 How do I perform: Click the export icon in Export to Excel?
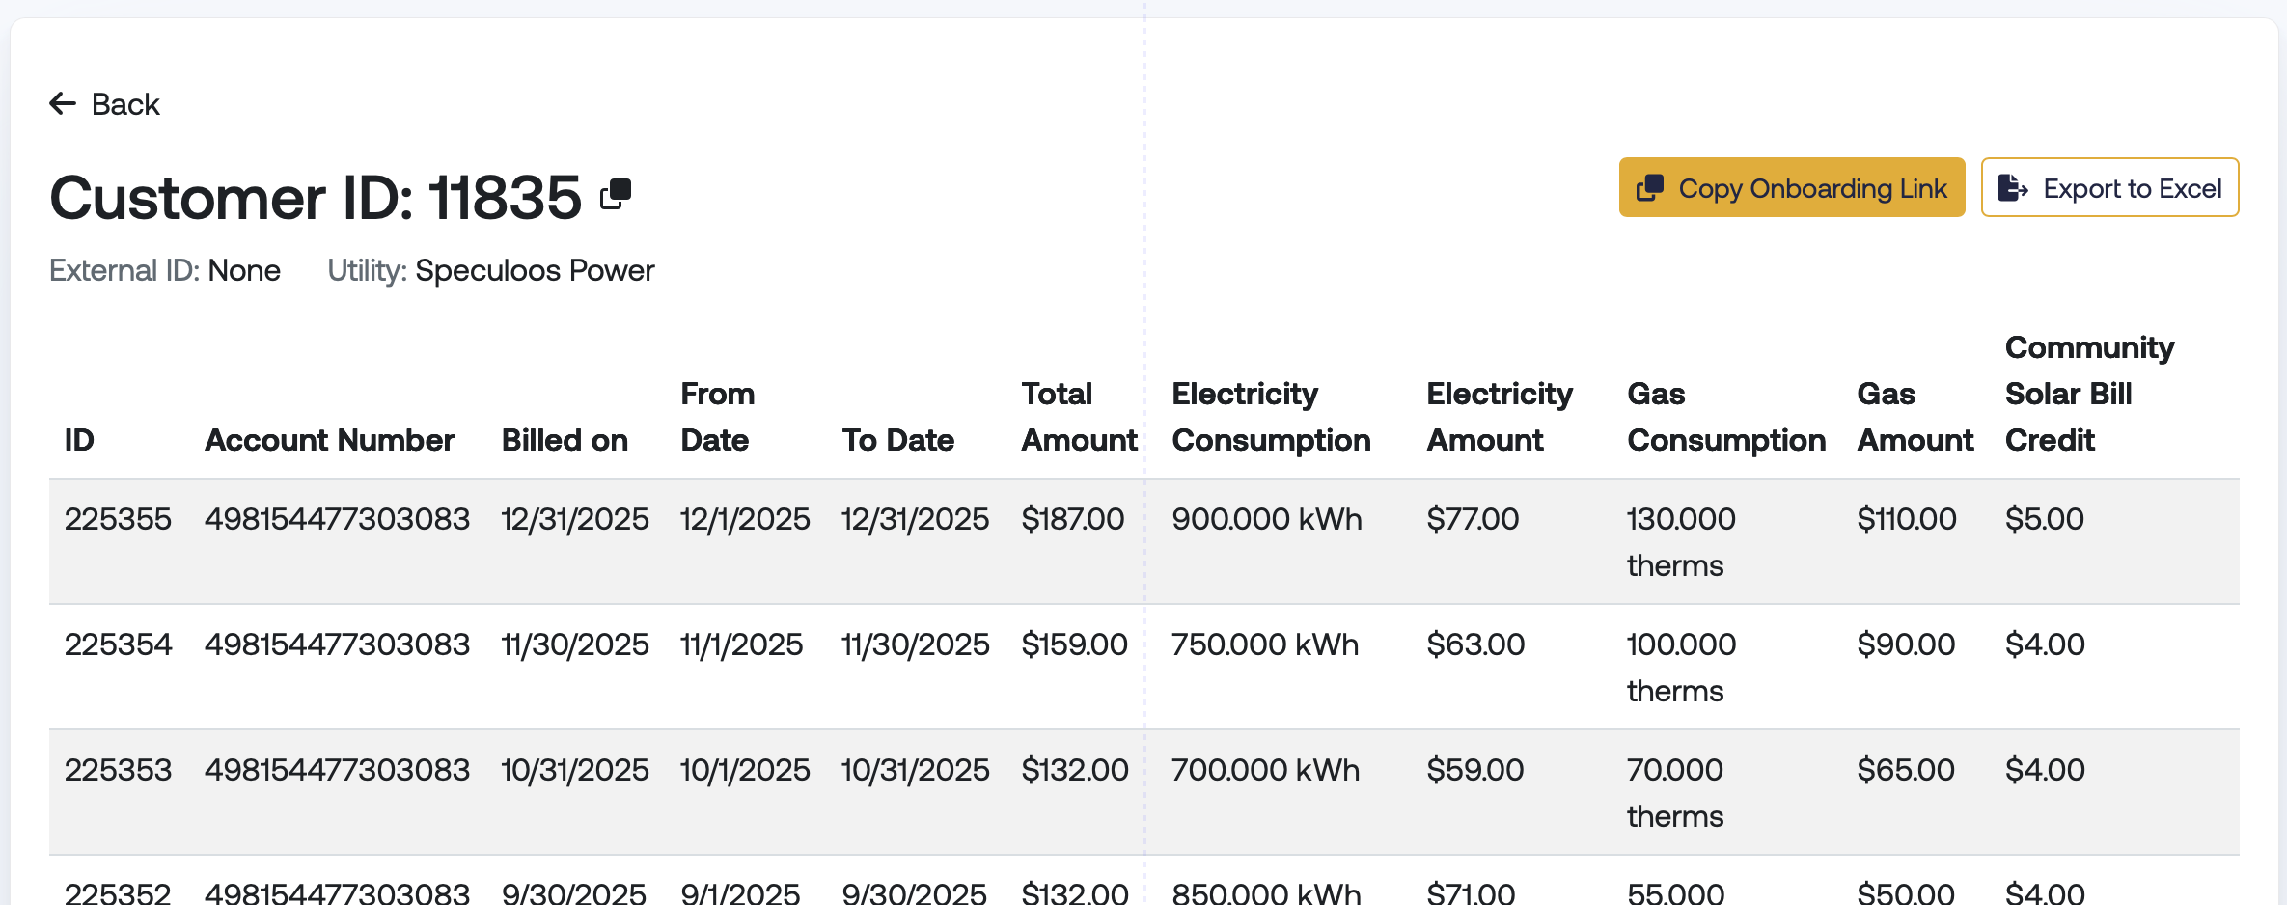[x=2012, y=188]
